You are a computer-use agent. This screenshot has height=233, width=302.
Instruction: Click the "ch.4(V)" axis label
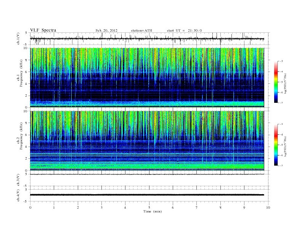tap(18, 195)
